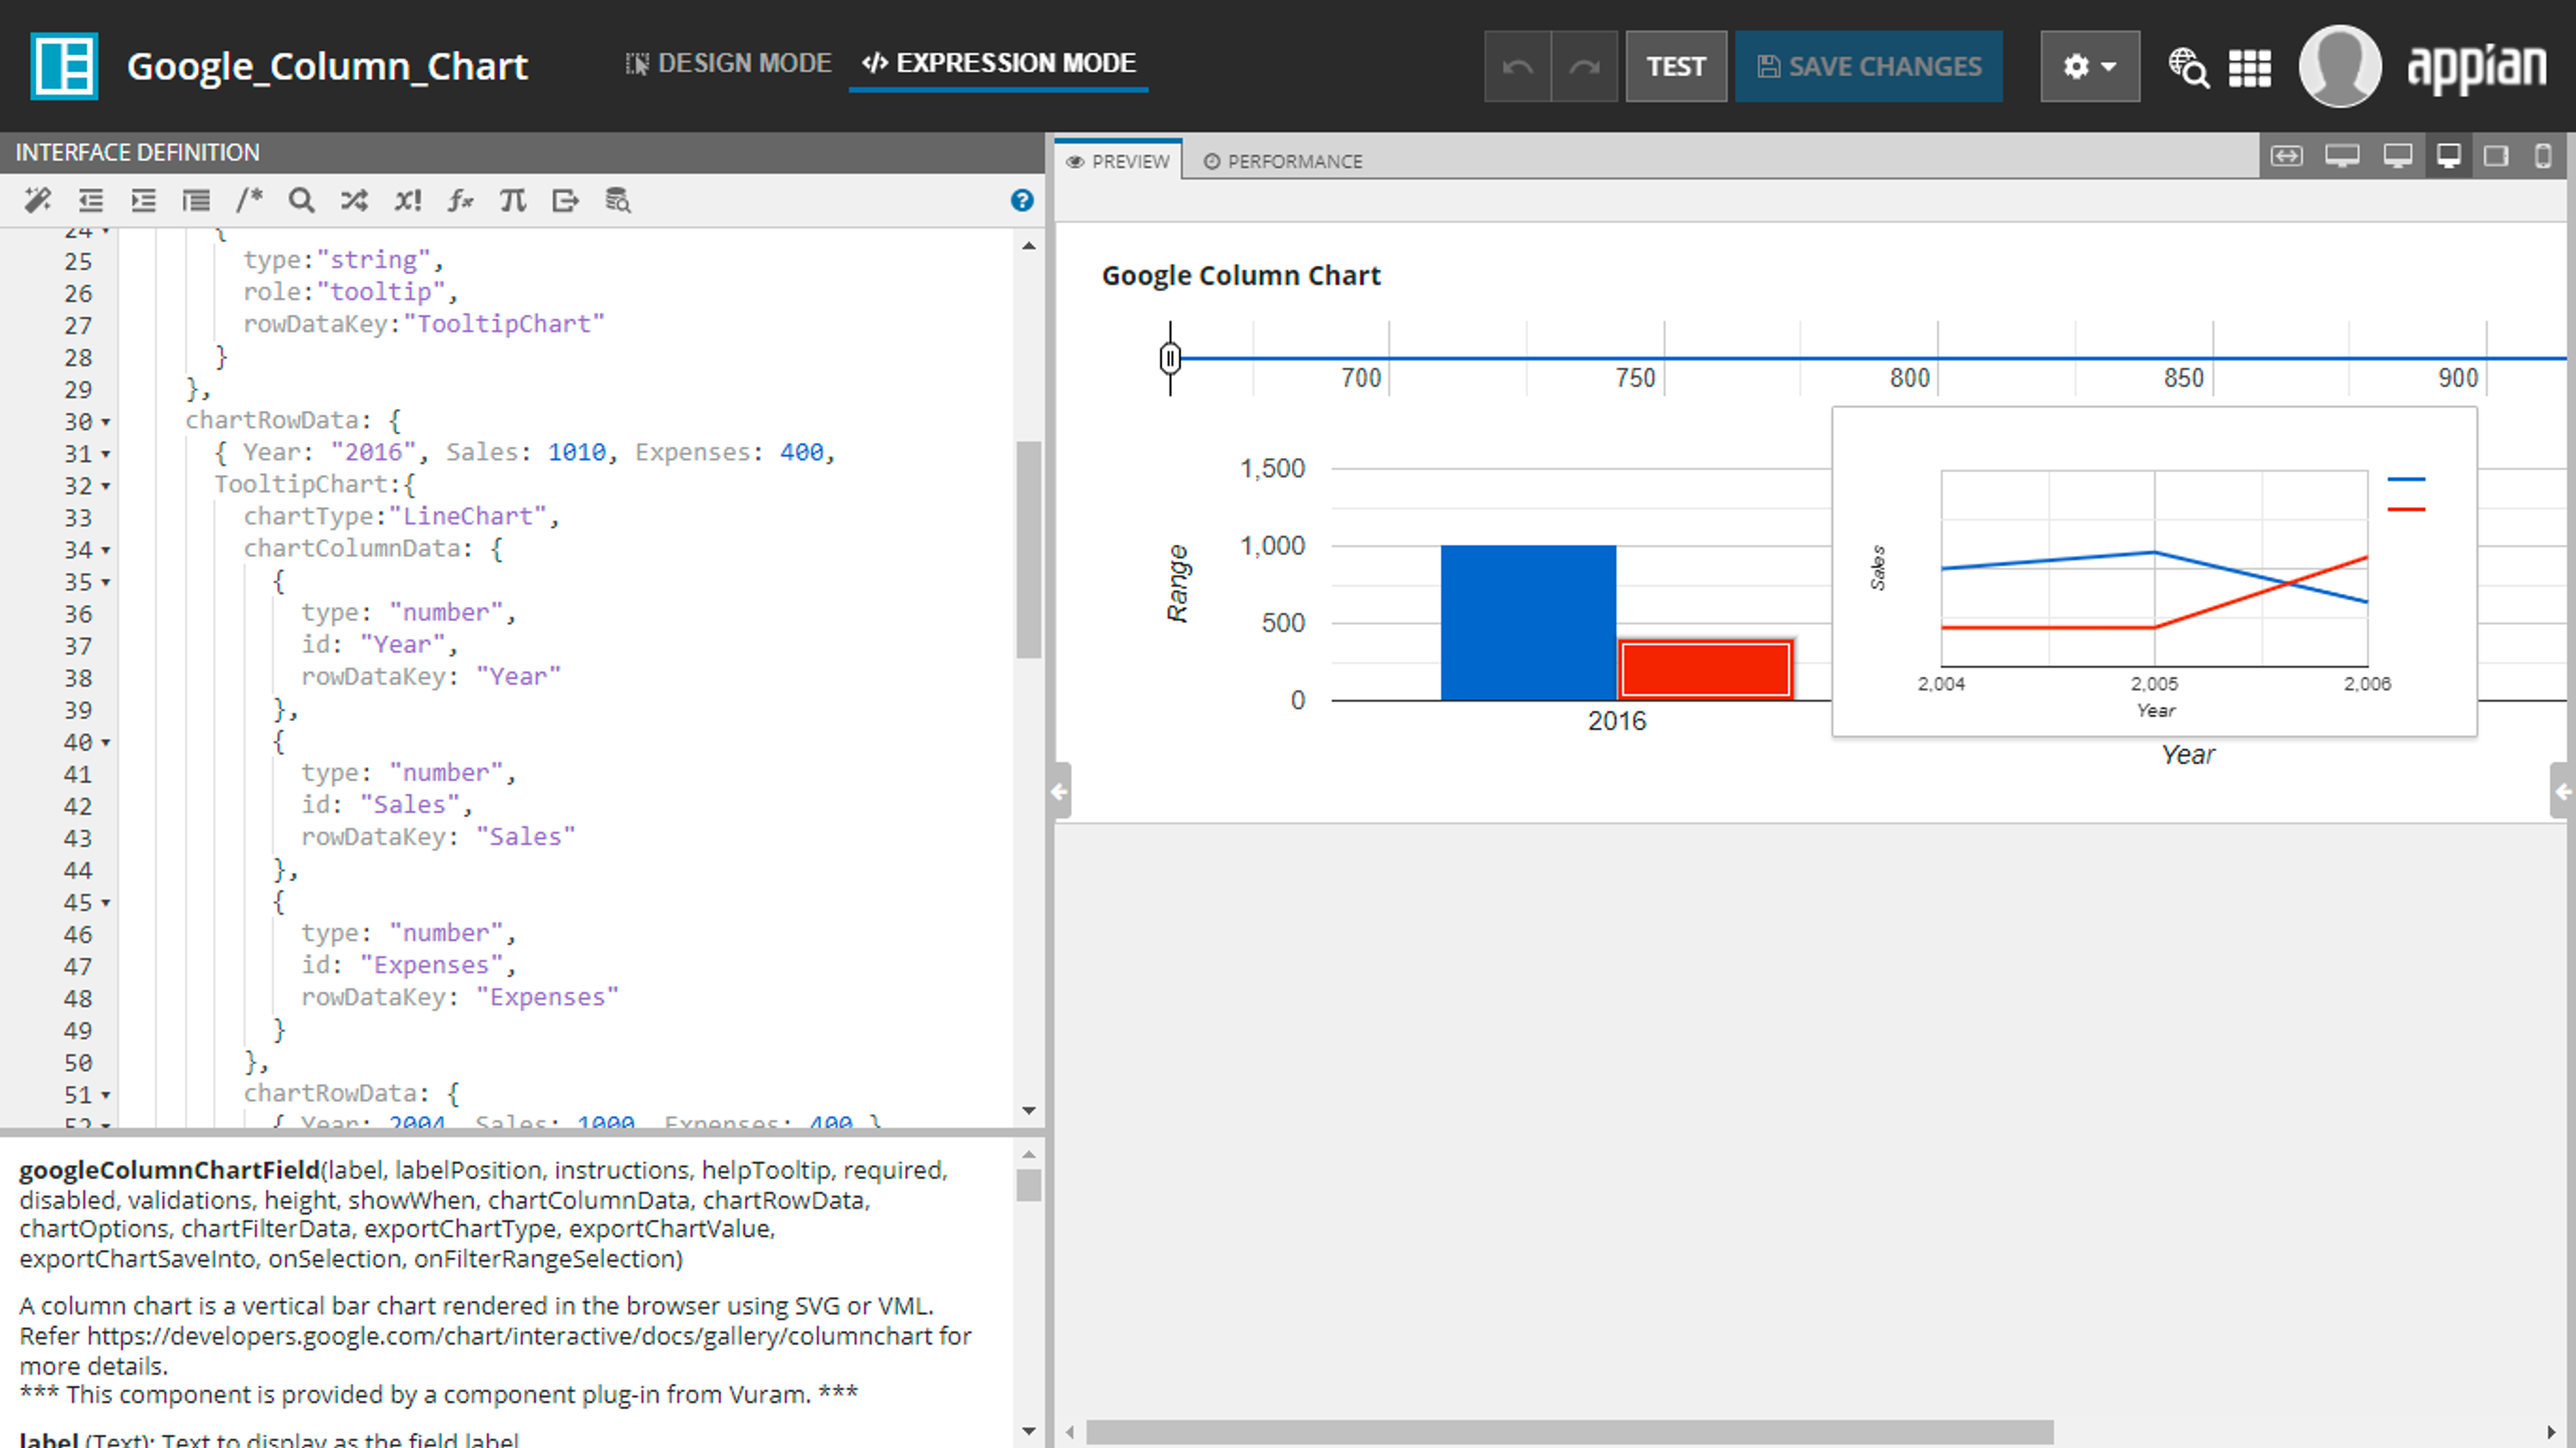Click the red 2016 Expenses column
Image resolution: width=2576 pixels, height=1448 pixels.
pyautogui.click(x=1705, y=669)
